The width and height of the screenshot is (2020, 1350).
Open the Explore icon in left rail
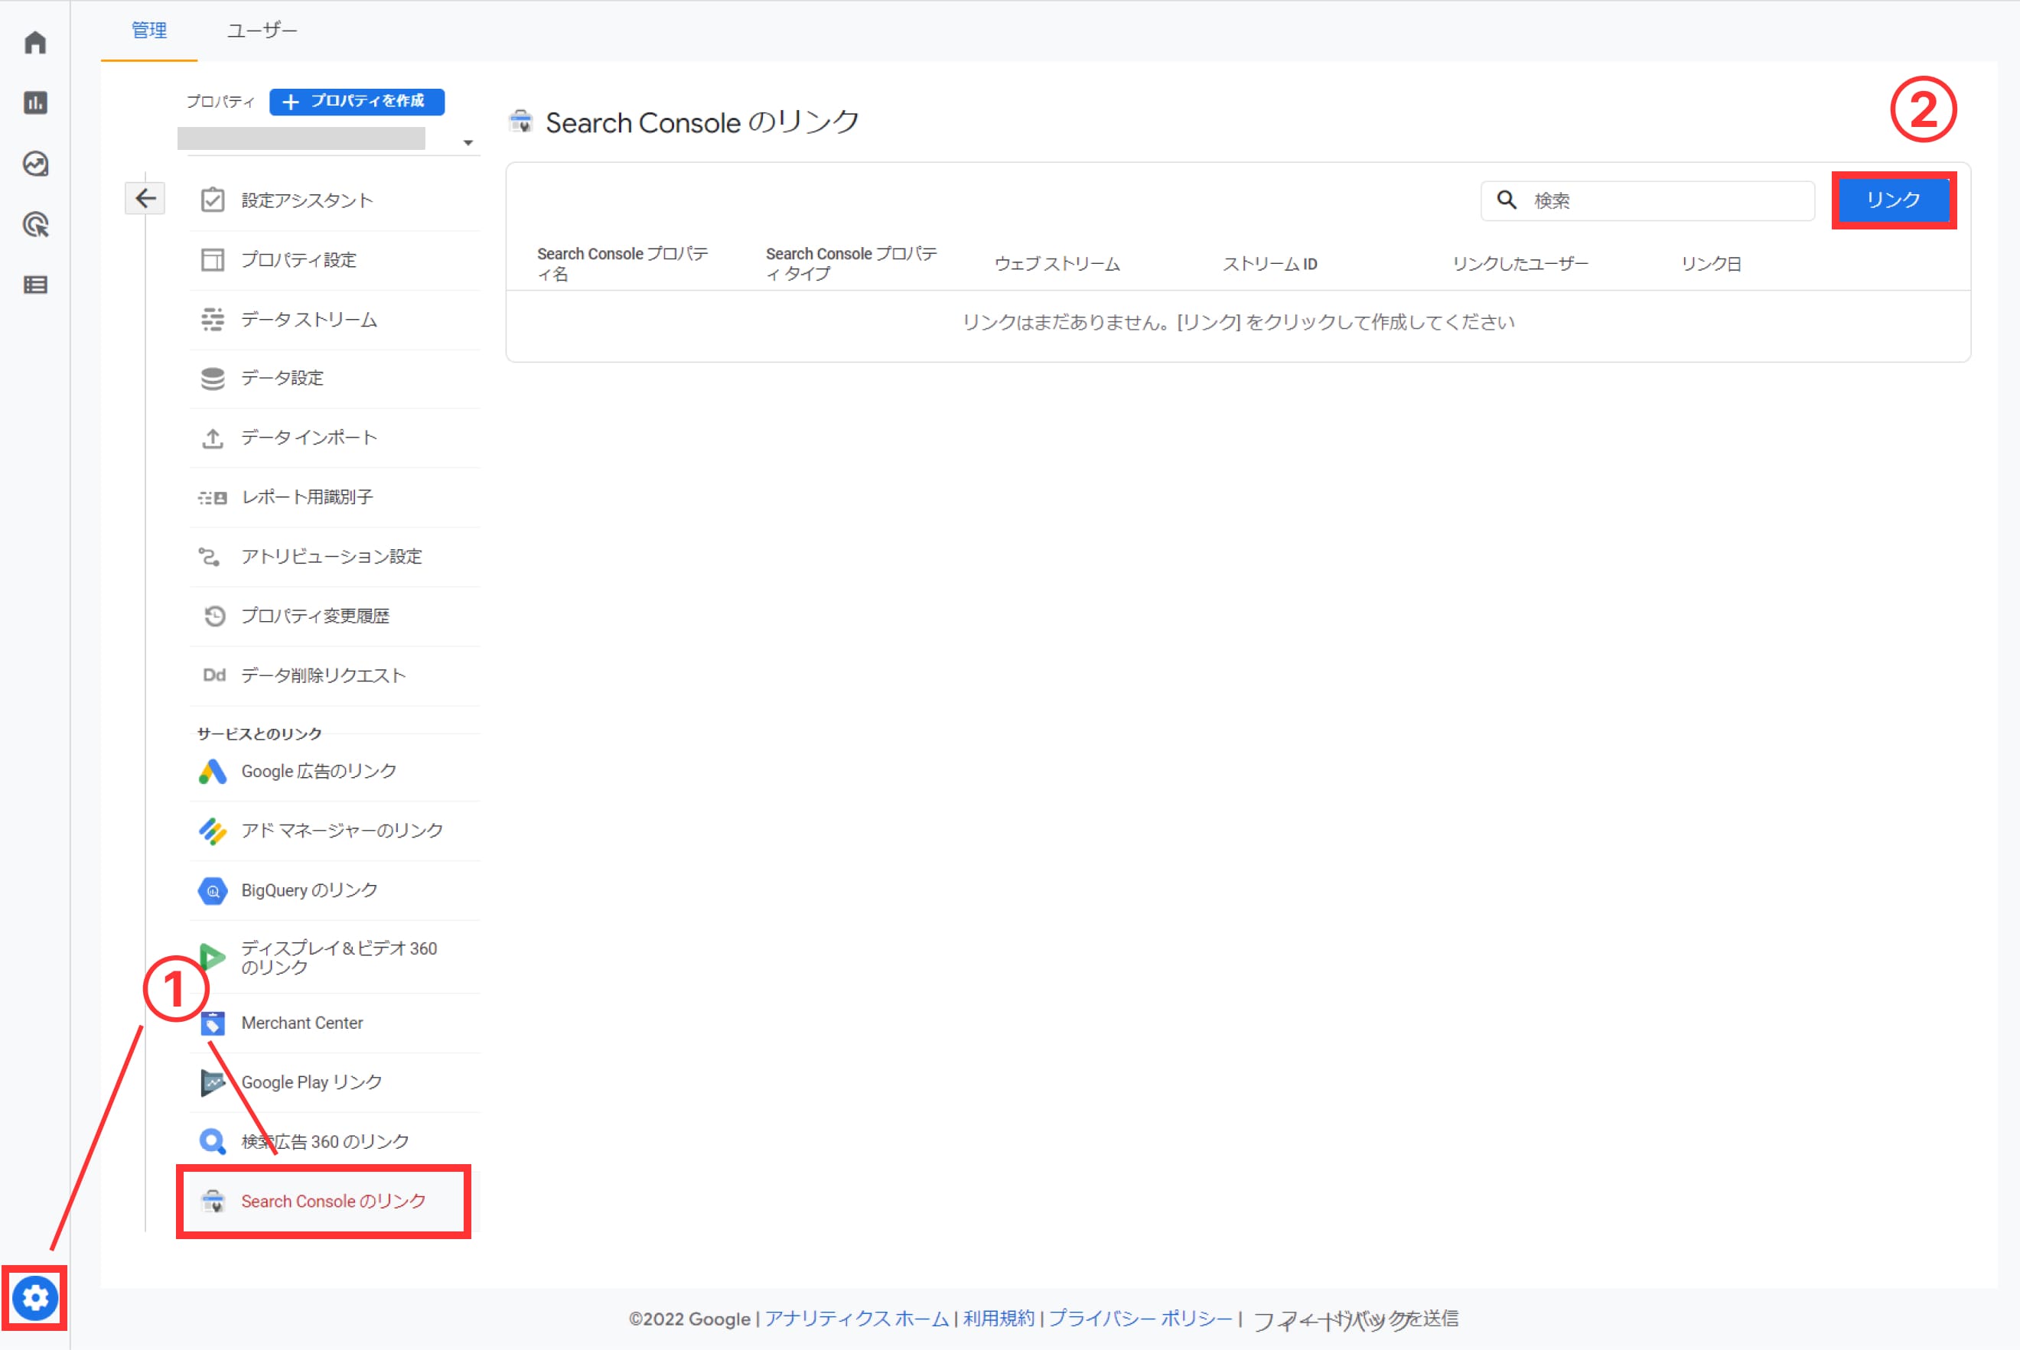[x=35, y=164]
